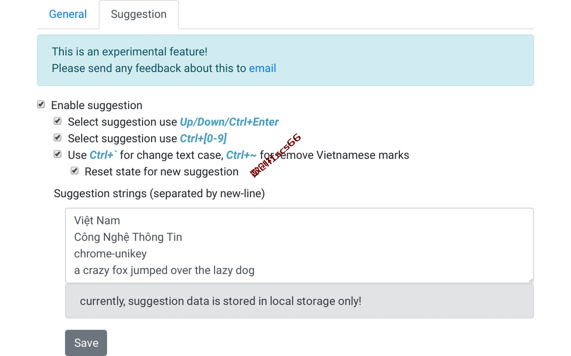Click the Enable suggestion label text

[97, 105]
